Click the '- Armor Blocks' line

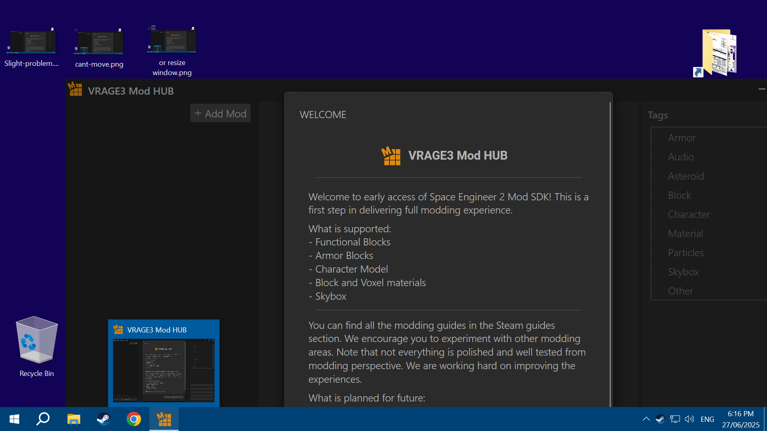tap(341, 255)
